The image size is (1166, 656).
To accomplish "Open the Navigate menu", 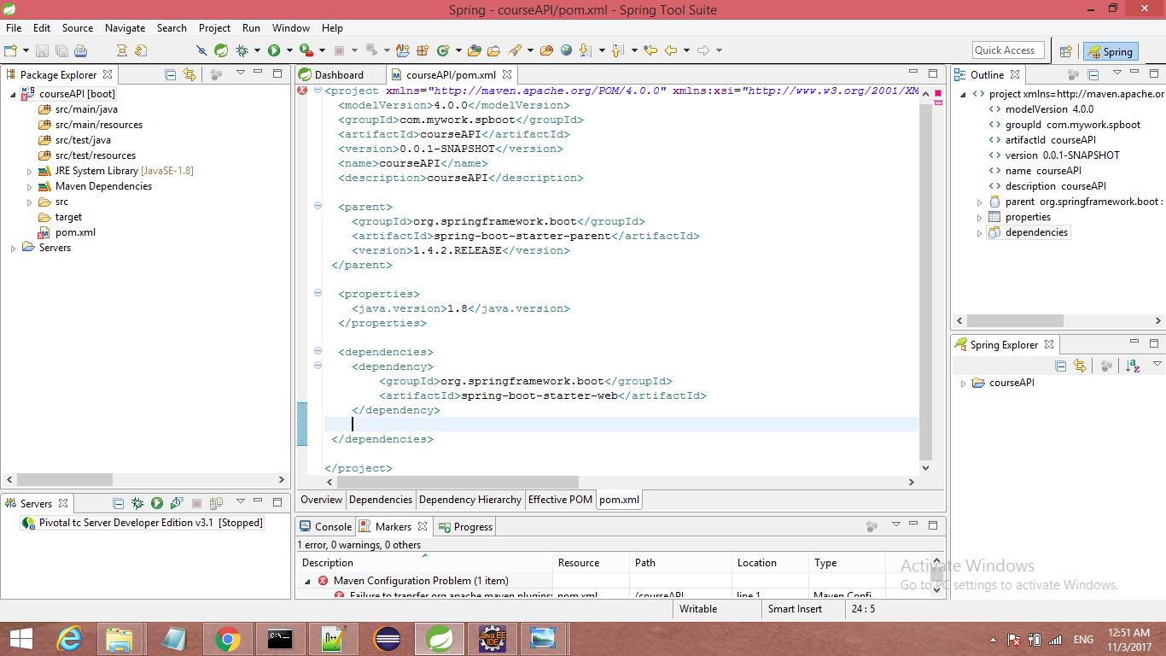I will tap(125, 27).
